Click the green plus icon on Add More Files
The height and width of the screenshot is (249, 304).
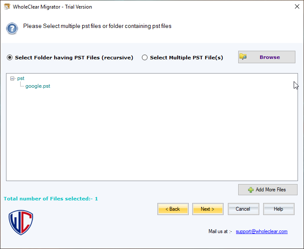(251, 190)
